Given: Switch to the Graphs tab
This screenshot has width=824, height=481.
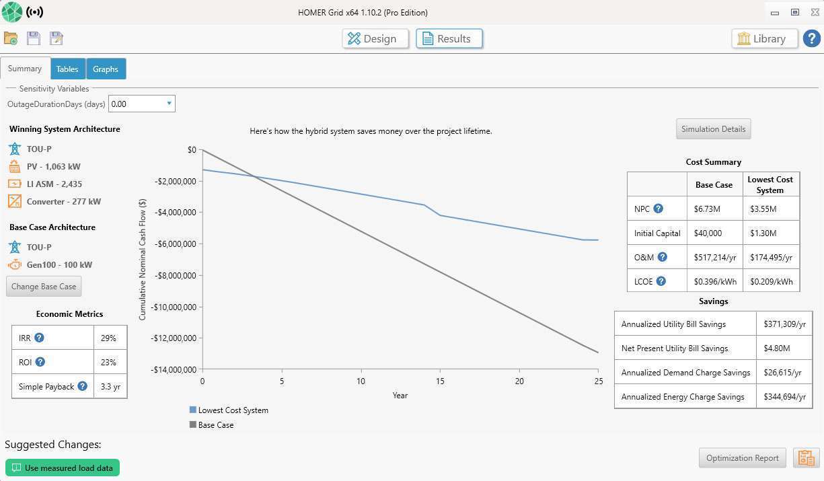Looking at the screenshot, I should (x=106, y=69).
